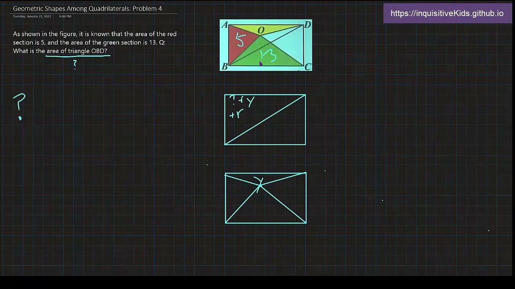515x289 pixels.
Task: Click vertex C of the rectangle
Action: (x=308, y=67)
